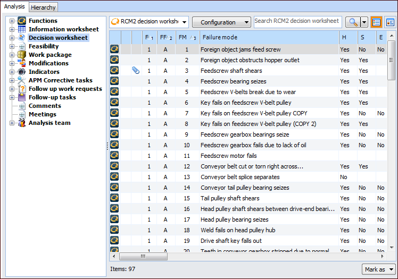Image resolution: width=398 pixels, height=279 pixels.
Task: Select row Feedscrew V-belts break due to wear
Action: (248, 92)
